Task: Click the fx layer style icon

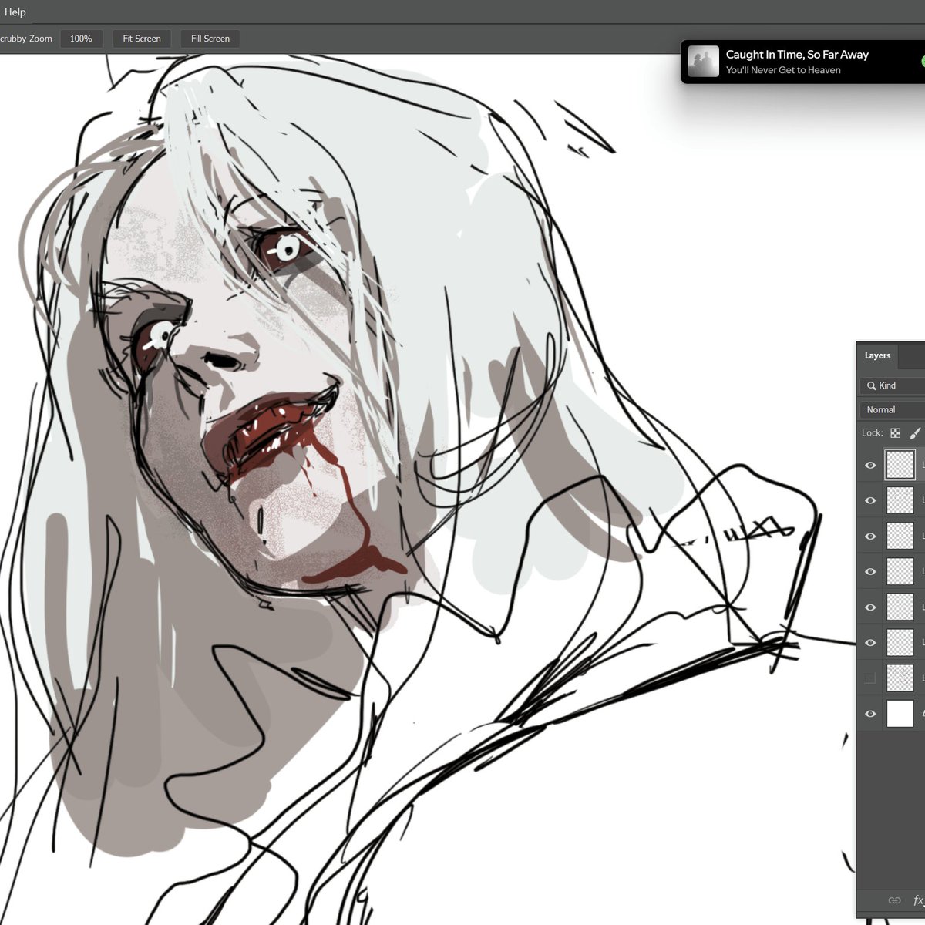Action: click(918, 900)
